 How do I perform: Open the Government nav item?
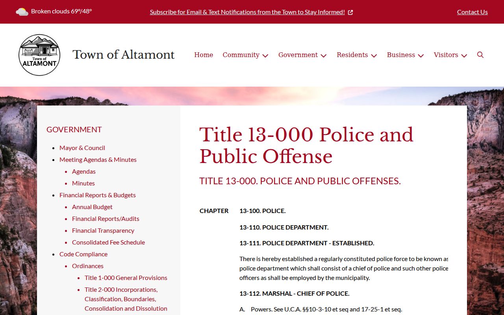click(x=298, y=55)
